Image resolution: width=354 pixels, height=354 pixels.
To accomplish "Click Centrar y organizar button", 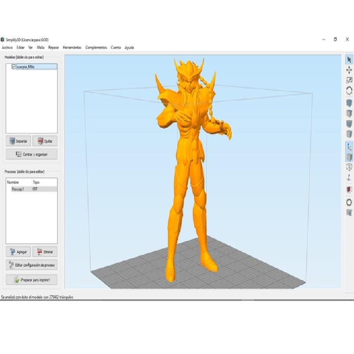I will coord(31,154).
